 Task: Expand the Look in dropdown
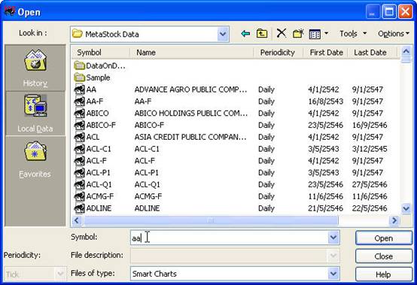(x=223, y=34)
